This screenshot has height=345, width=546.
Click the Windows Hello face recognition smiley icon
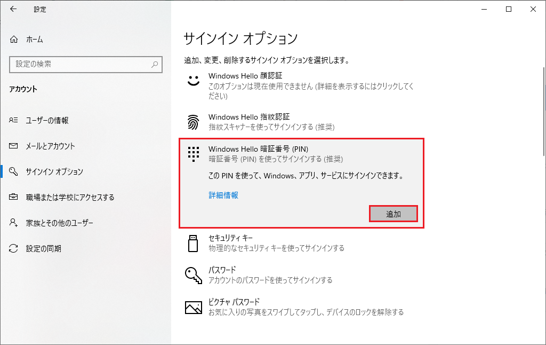[x=192, y=81]
